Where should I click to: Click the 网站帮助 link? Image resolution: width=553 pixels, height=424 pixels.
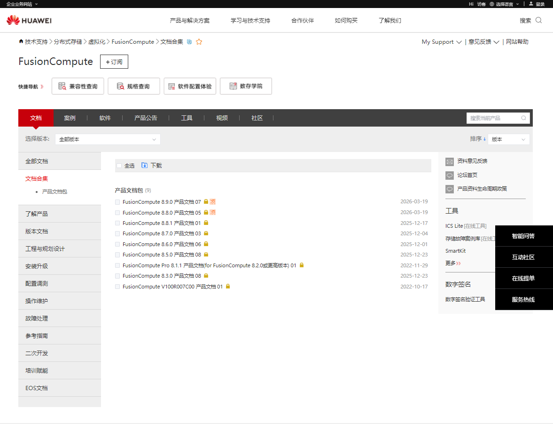coord(517,42)
